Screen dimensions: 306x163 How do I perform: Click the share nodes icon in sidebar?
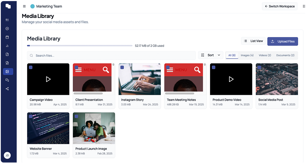[x=7, y=89]
